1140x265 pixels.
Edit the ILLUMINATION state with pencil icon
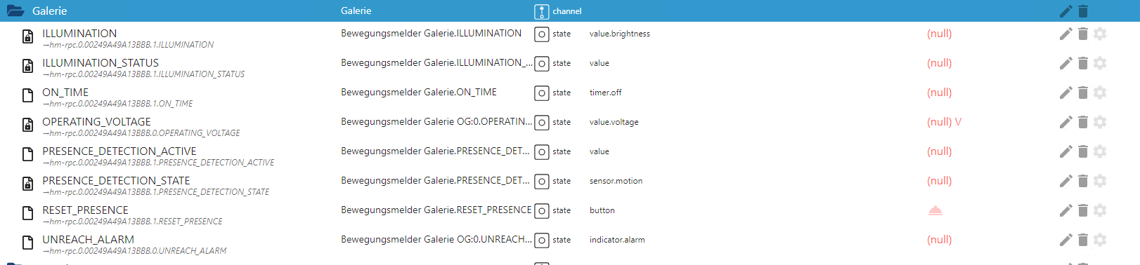tap(1065, 34)
